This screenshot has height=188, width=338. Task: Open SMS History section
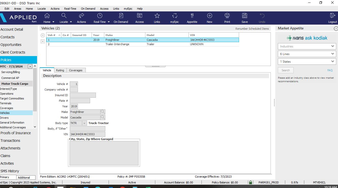[10, 171]
